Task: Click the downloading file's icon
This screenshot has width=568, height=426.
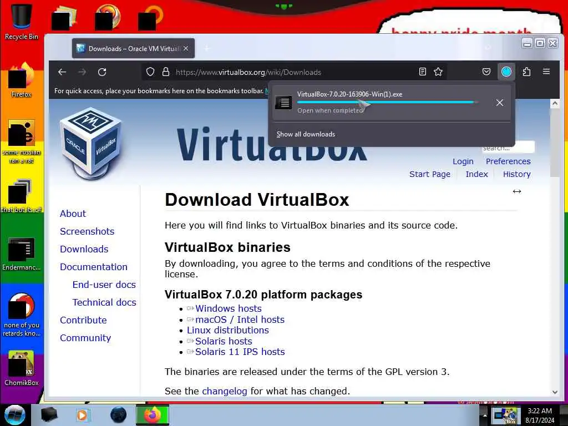Action: (283, 103)
